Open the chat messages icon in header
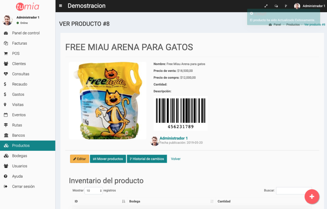 click(276, 6)
